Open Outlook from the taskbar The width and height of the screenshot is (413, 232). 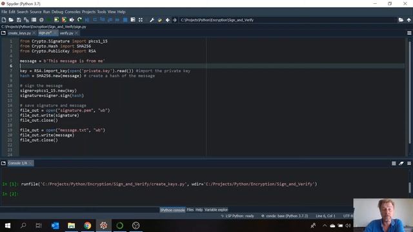click(55, 226)
